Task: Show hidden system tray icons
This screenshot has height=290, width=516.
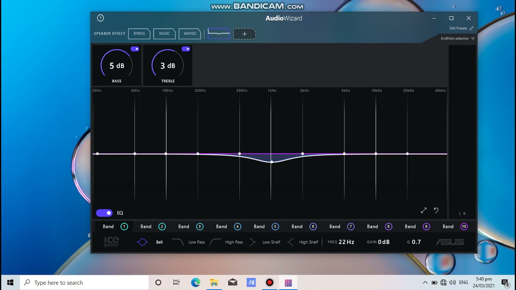Action: click(x=425, y=282)
